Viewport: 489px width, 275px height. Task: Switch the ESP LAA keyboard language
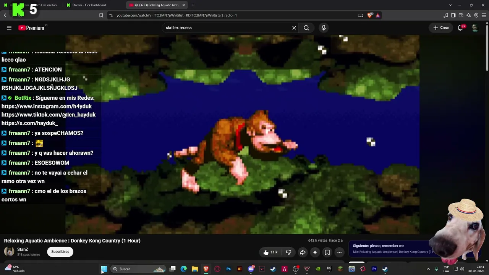click(446, 269)
